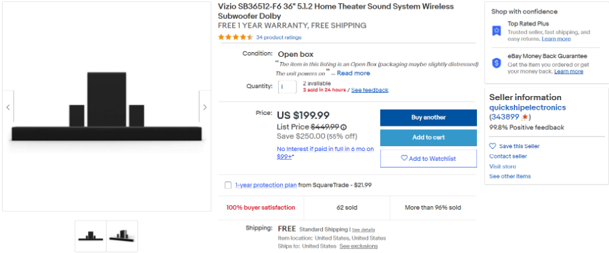Viewport: 609px width, 253px height.
Task: Show the previous product image
Action: pos(7,107)
